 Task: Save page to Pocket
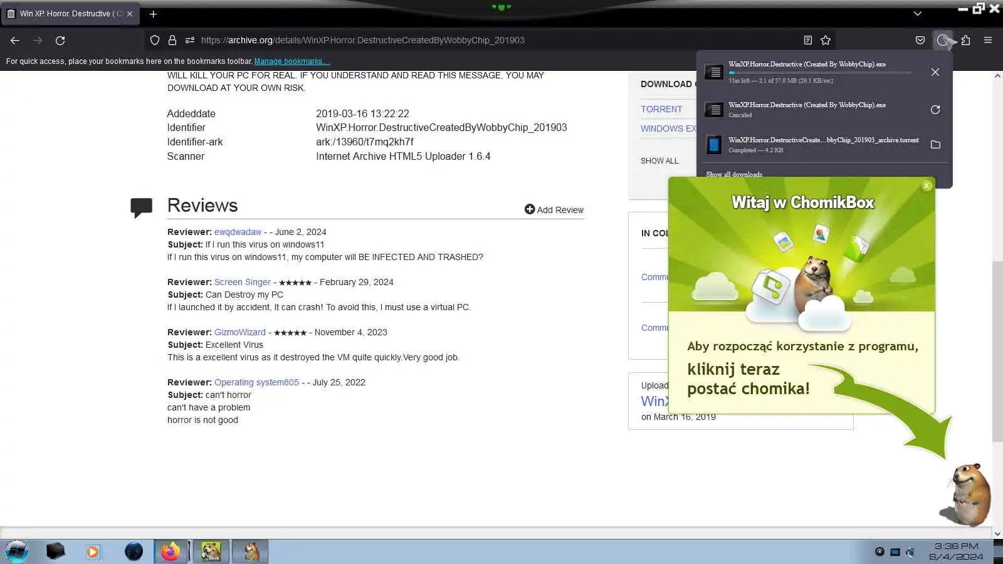click(920, 40)
